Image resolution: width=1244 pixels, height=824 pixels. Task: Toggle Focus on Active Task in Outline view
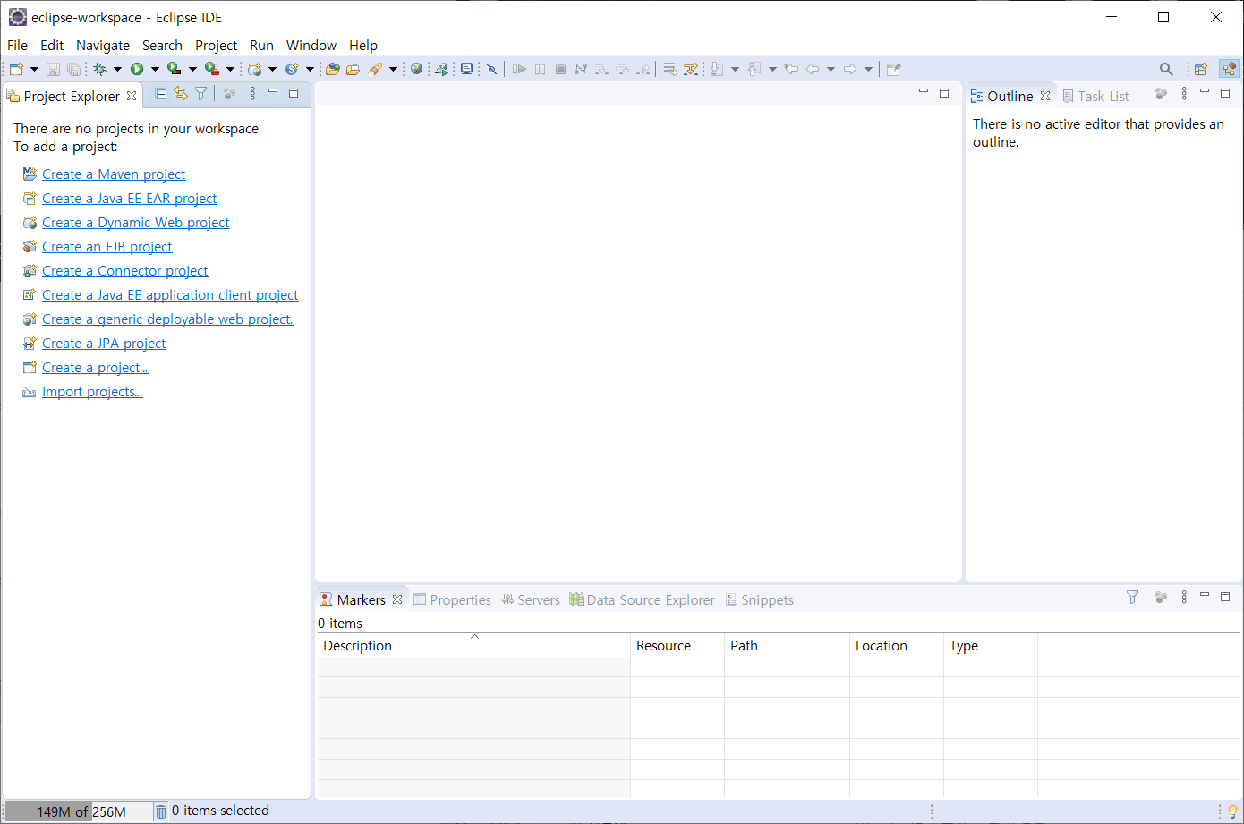pyautogui.click(x=1161, y=93)
